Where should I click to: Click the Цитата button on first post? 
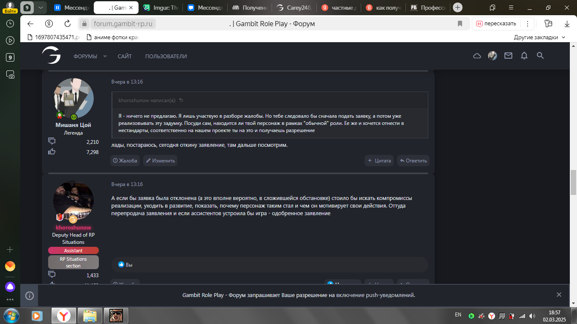pos(379,161)
